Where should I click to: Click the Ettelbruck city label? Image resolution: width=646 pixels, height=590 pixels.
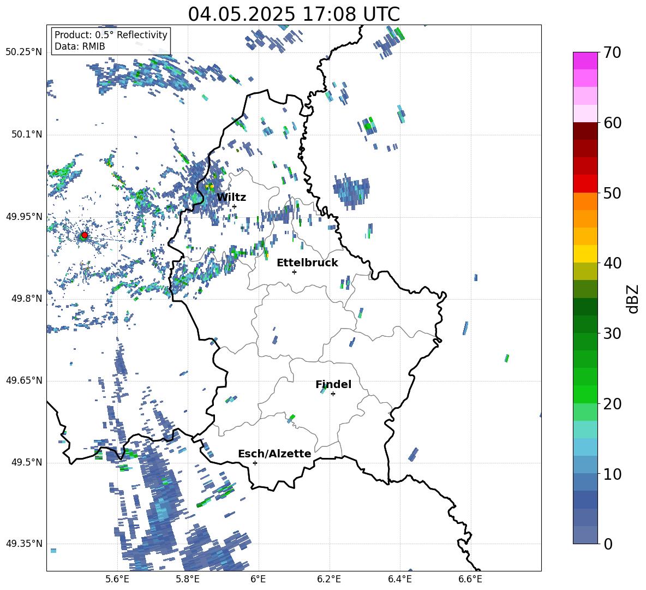307,263
